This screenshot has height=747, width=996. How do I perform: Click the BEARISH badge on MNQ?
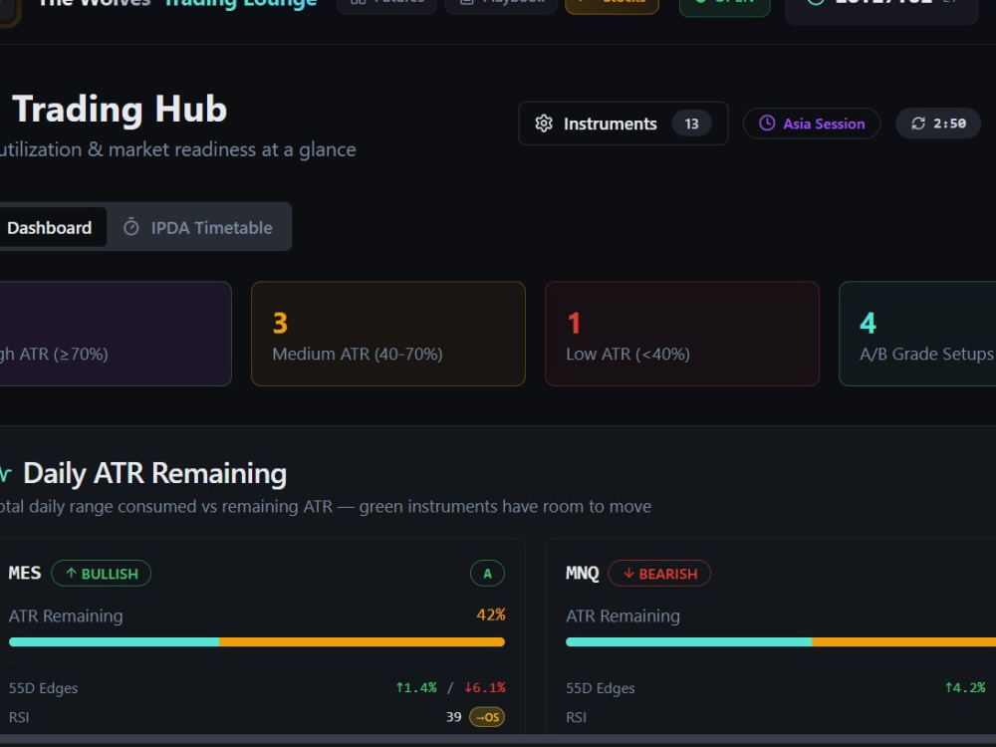click(x=659, y=573)
